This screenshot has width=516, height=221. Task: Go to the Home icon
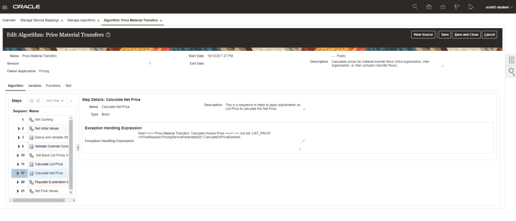429,7
